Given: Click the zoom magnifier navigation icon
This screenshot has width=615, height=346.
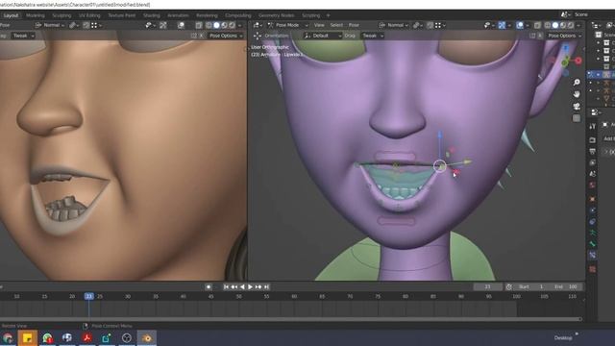Looking at the screenshot, I should coord(577,82).
